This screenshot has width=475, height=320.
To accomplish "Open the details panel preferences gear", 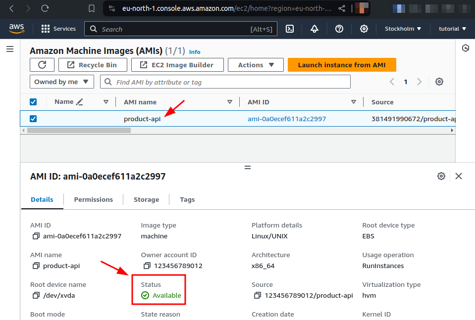I will click(441, 176).
